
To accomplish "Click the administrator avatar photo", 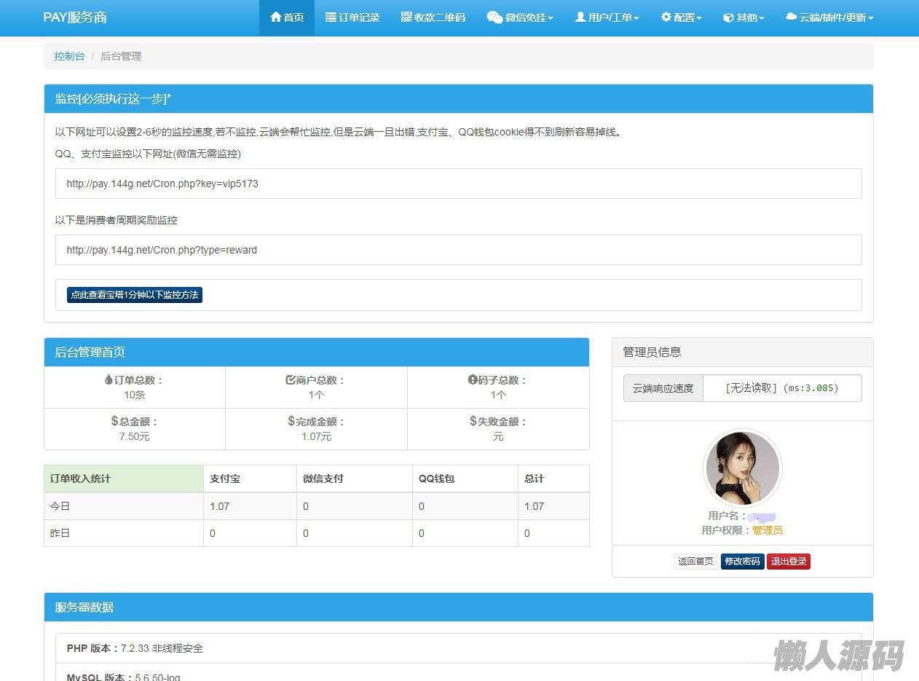I will (742, 468).
